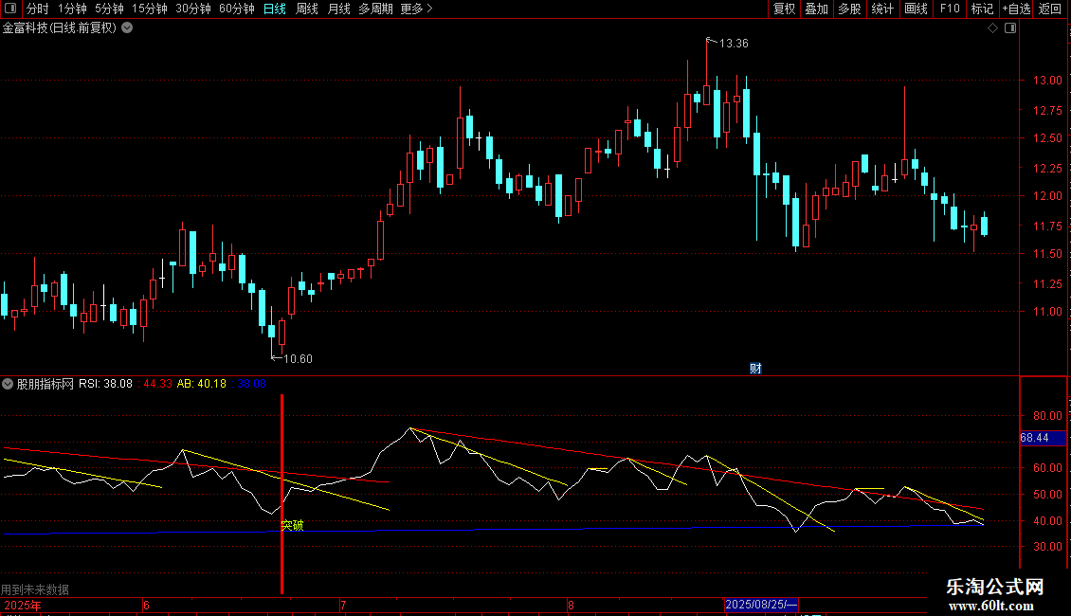Switch to 周线 weekly chart

pyautogui.click(x=307, y=9)
